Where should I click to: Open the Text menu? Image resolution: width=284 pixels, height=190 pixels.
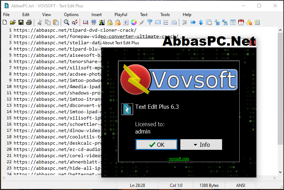144,15
